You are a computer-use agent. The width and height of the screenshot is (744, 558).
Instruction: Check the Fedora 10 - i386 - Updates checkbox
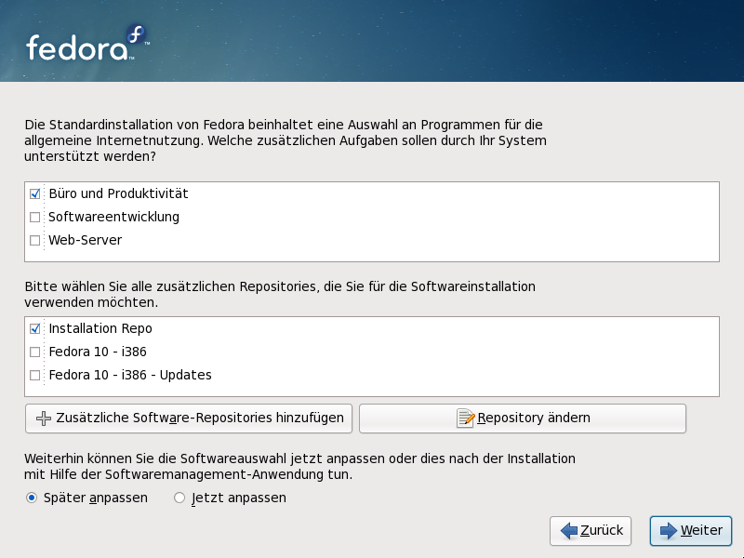[x=34, y=375]
